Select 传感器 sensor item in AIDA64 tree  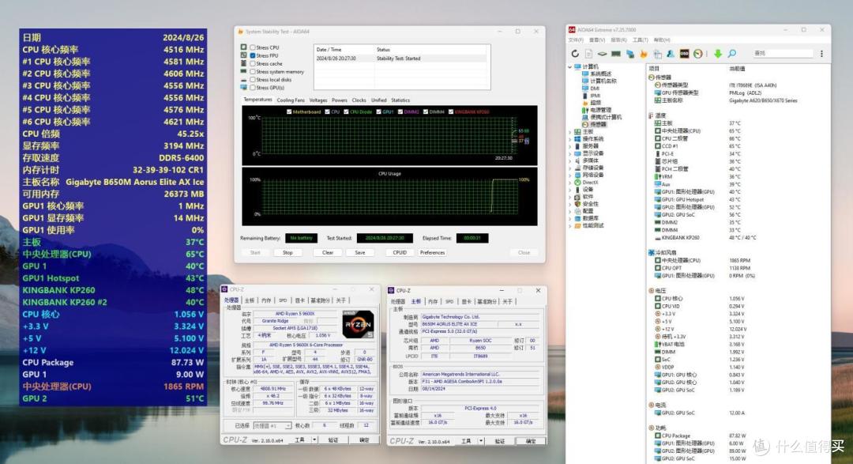click(598, 124)
